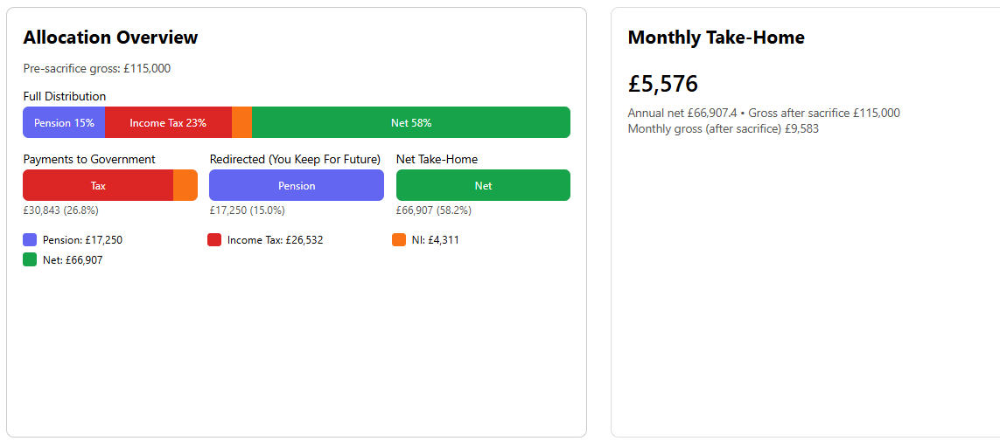The height and width of the screenshot is (448, 1000).
Task: Click the Allocation Overview heading
Action: click(x=110, y=38)
